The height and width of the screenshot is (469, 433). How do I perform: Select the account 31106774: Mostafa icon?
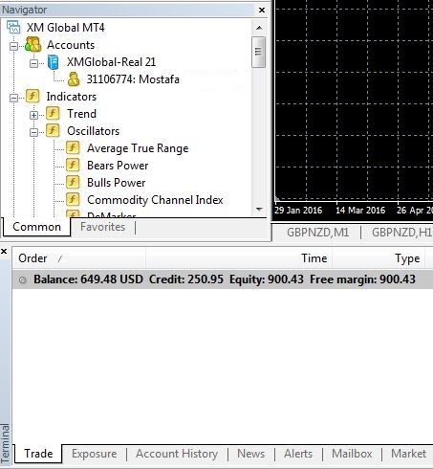(74, 79)
